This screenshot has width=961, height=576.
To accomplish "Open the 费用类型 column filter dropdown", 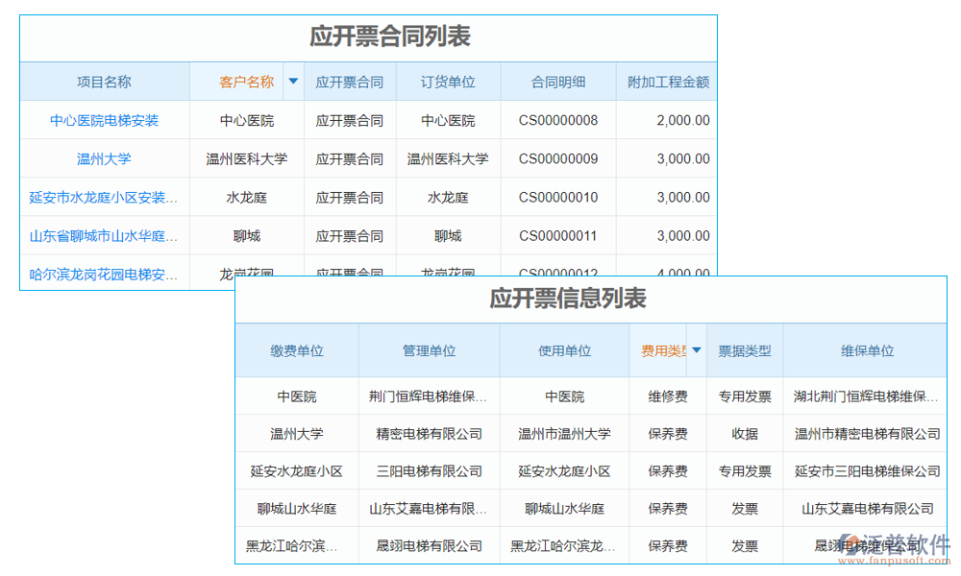I will click(696, 350).
